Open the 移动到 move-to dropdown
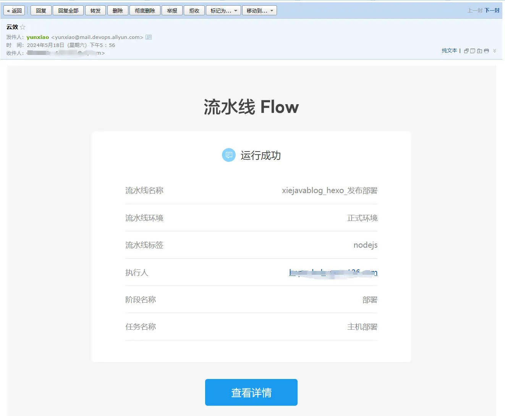 click(259, 10)
